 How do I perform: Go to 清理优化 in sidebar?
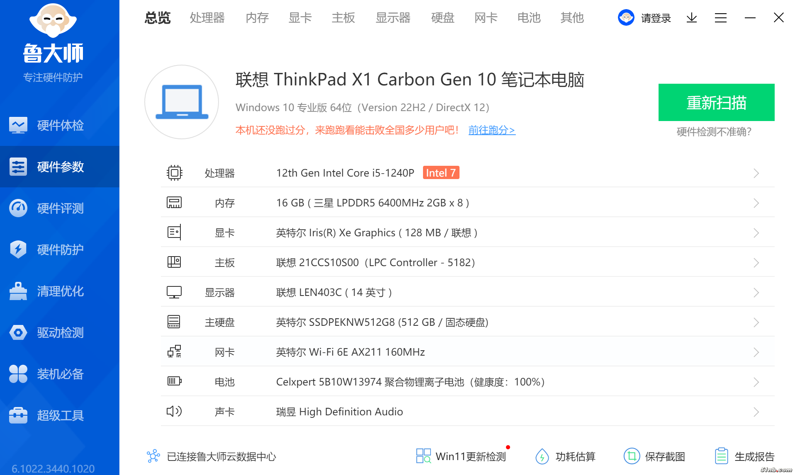pyautogui.click(x=60, y=291)
